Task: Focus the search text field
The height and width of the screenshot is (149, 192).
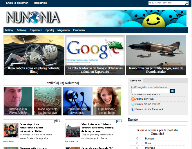Action: pyautogui.click(x=166, y=3)
